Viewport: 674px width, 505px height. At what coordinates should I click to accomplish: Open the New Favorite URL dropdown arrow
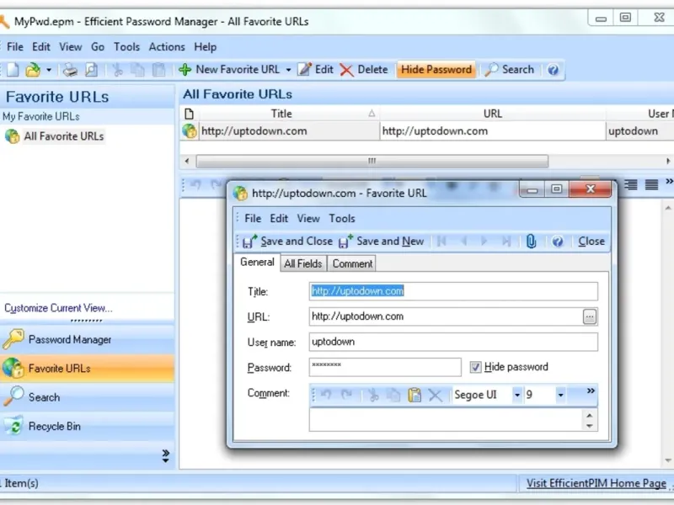pos(288,70)
